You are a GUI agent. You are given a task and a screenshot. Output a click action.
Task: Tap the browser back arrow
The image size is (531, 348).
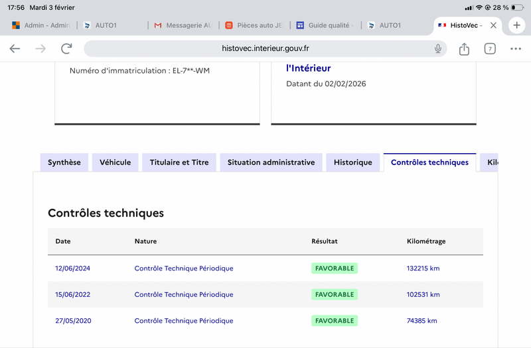[15, 48]
